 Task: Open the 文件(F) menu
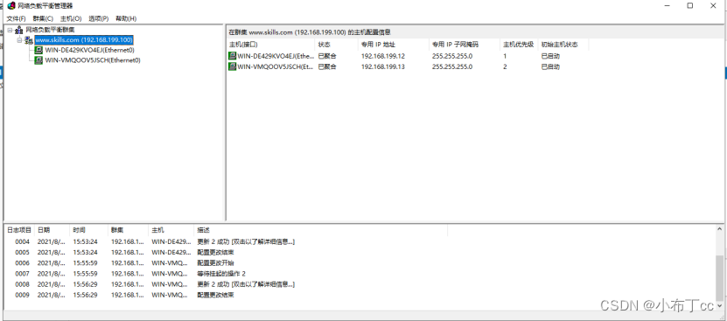(x=17, y=18)
